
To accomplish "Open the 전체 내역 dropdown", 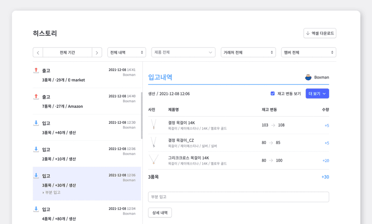I will click(x=126, y=53).
